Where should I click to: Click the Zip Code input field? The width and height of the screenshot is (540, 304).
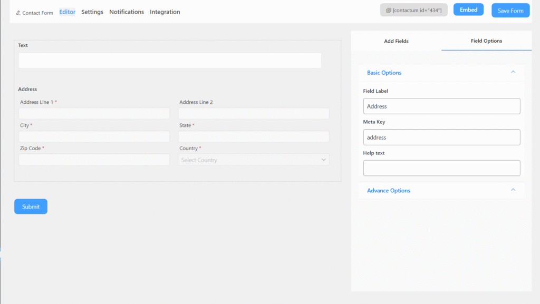(94, 160)
